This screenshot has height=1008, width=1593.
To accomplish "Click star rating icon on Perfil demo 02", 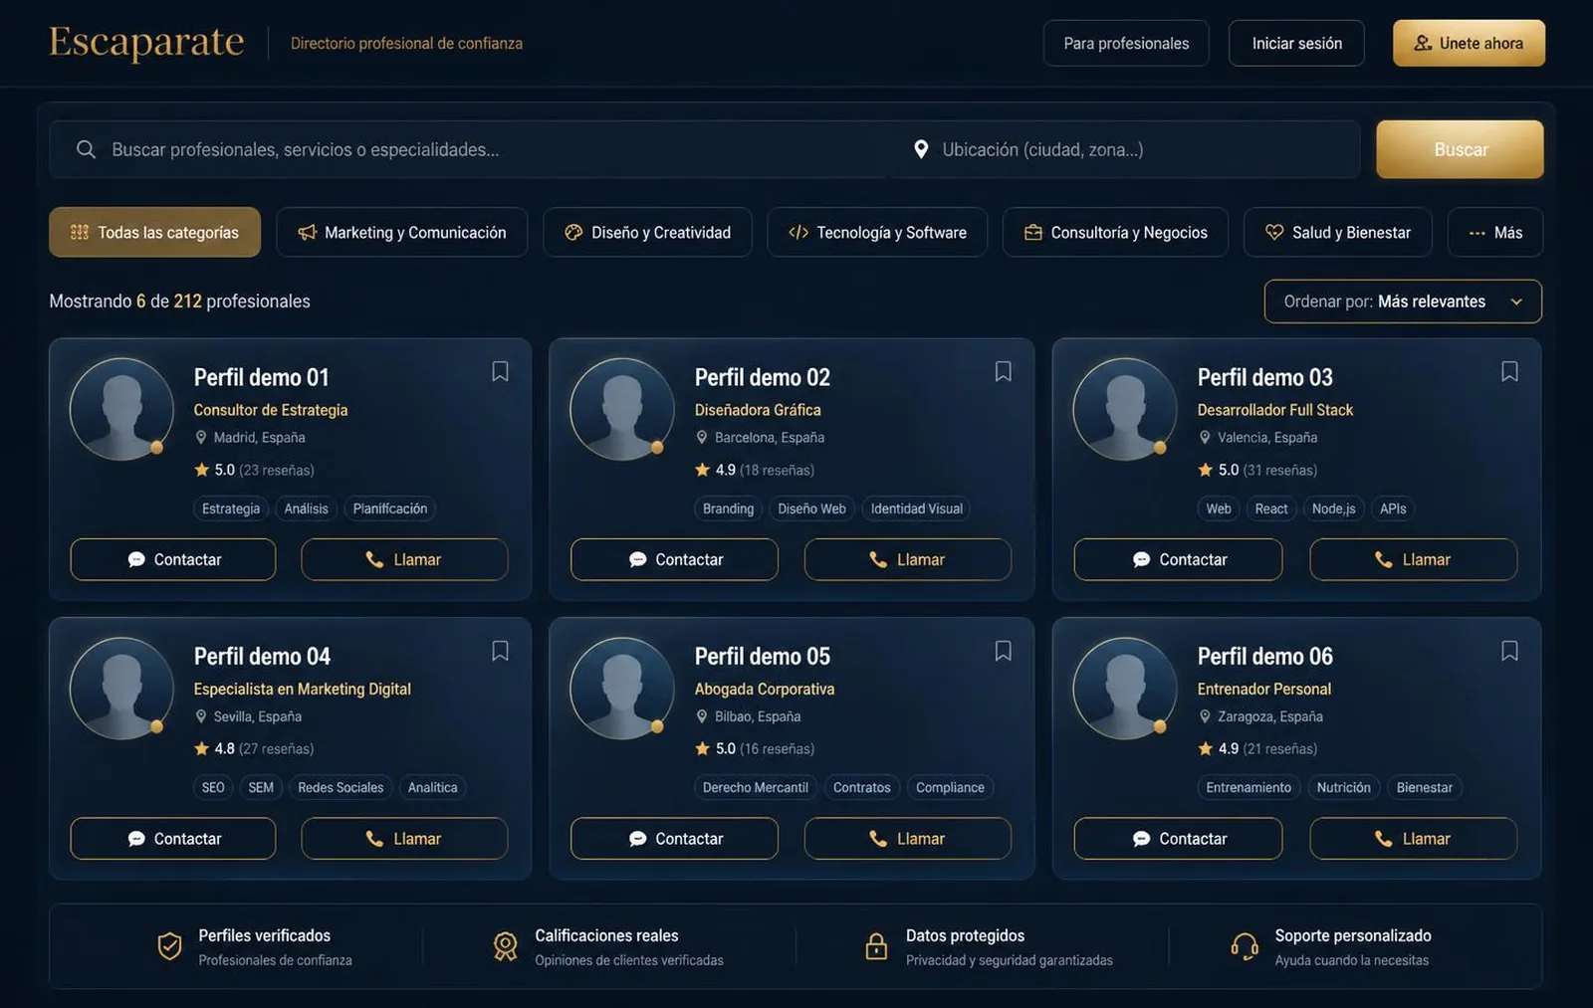I will click(x=702, y=470).
